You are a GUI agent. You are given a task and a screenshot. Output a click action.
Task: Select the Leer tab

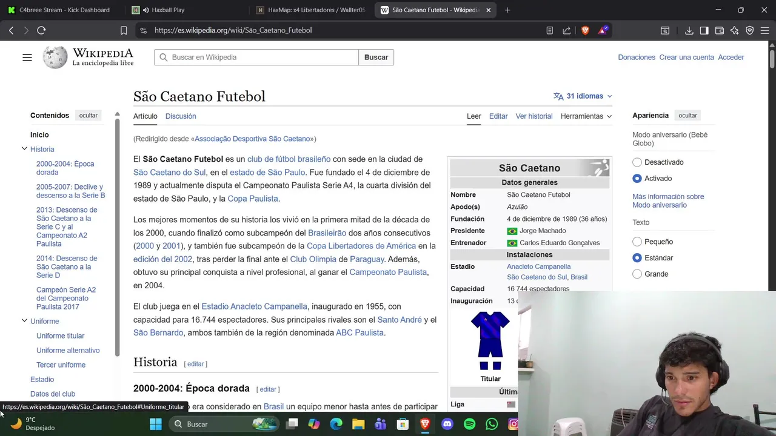[474, 116]
